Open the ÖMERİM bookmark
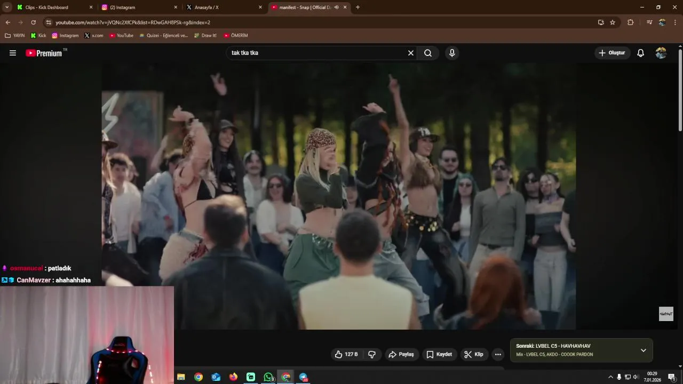 pyautogui.click(x=235, y=36)
